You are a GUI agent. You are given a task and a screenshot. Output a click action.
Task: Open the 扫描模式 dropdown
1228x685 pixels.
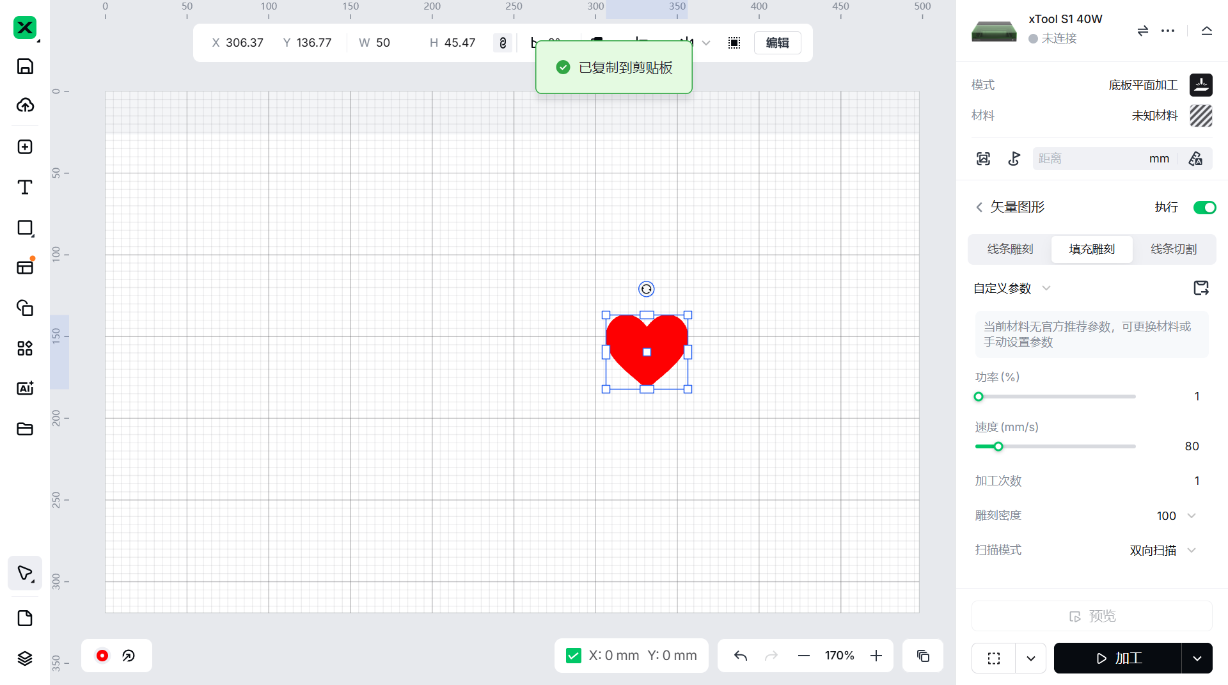[x=1192, y=551]
